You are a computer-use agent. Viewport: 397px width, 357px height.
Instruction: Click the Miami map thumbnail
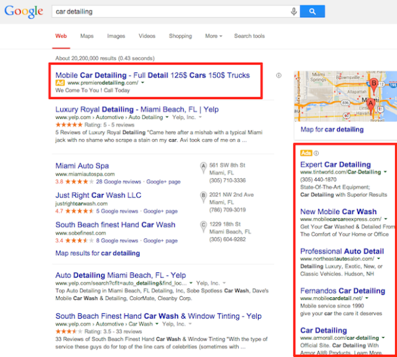345,96
